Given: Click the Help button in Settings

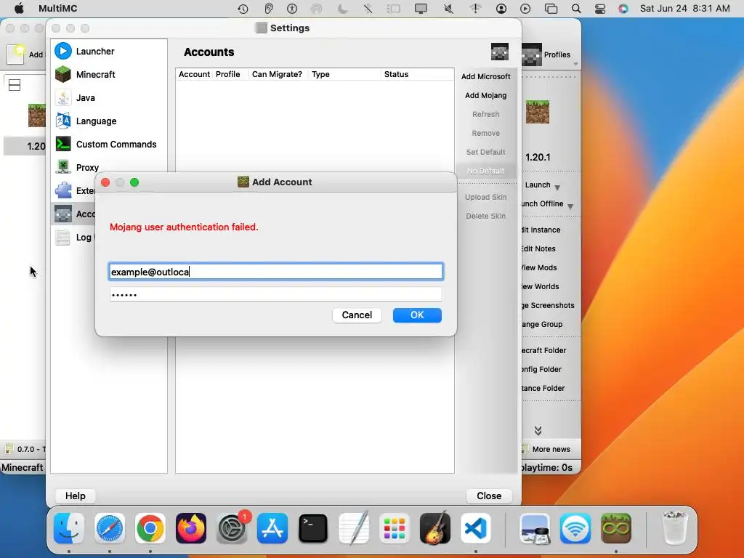Looking at the screenshot, I should (x=76, y=496).
